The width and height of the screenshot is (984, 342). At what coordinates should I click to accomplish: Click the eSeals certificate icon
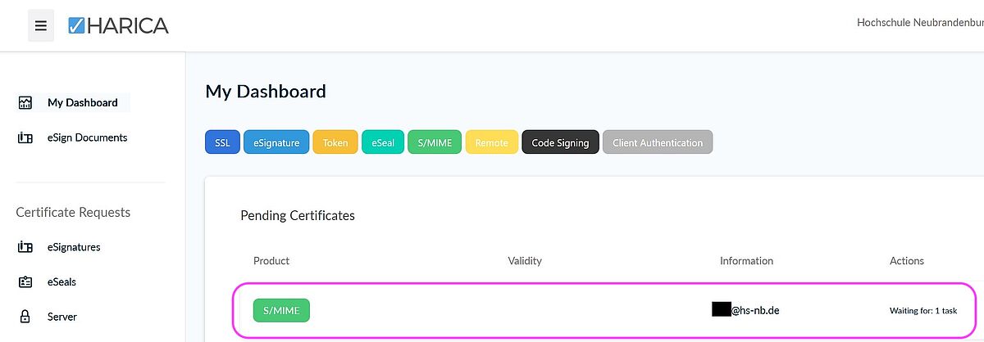click(x=25, y=282)
